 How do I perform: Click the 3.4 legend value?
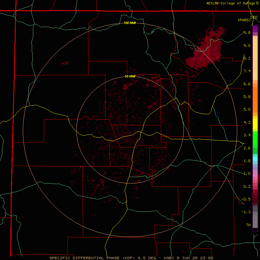click(247, 135)
